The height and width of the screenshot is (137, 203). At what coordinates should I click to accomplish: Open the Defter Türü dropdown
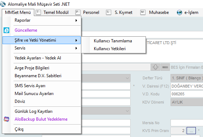click(x=187, y=78)
